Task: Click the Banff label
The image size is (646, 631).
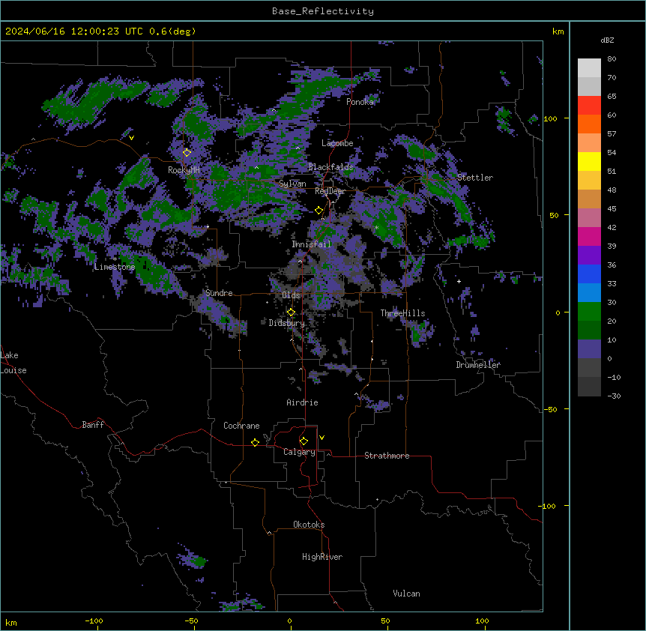Action: pos(93,425)
